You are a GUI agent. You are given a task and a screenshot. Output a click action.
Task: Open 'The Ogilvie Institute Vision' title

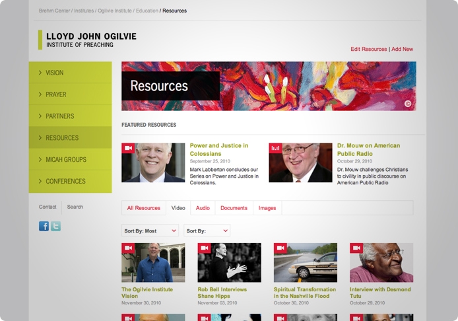point(147,293)
